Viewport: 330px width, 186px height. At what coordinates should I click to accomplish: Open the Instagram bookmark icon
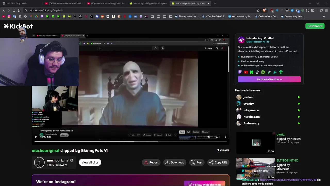9,16
